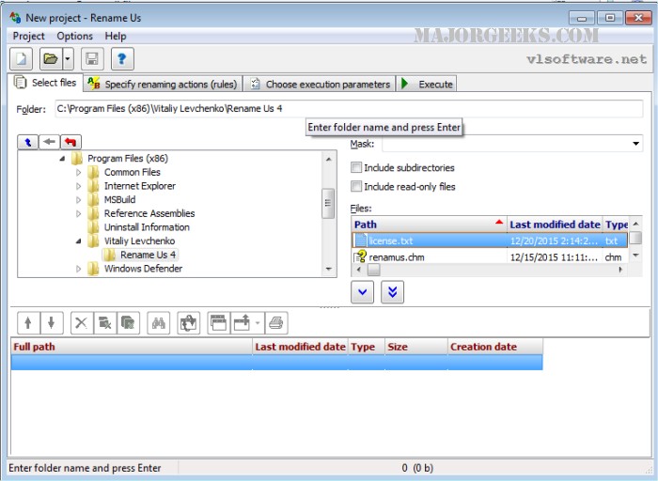This screenshot has height=481, width=658.
Task: Toggle Include read-only files checkbox
Action: (356, 187)
